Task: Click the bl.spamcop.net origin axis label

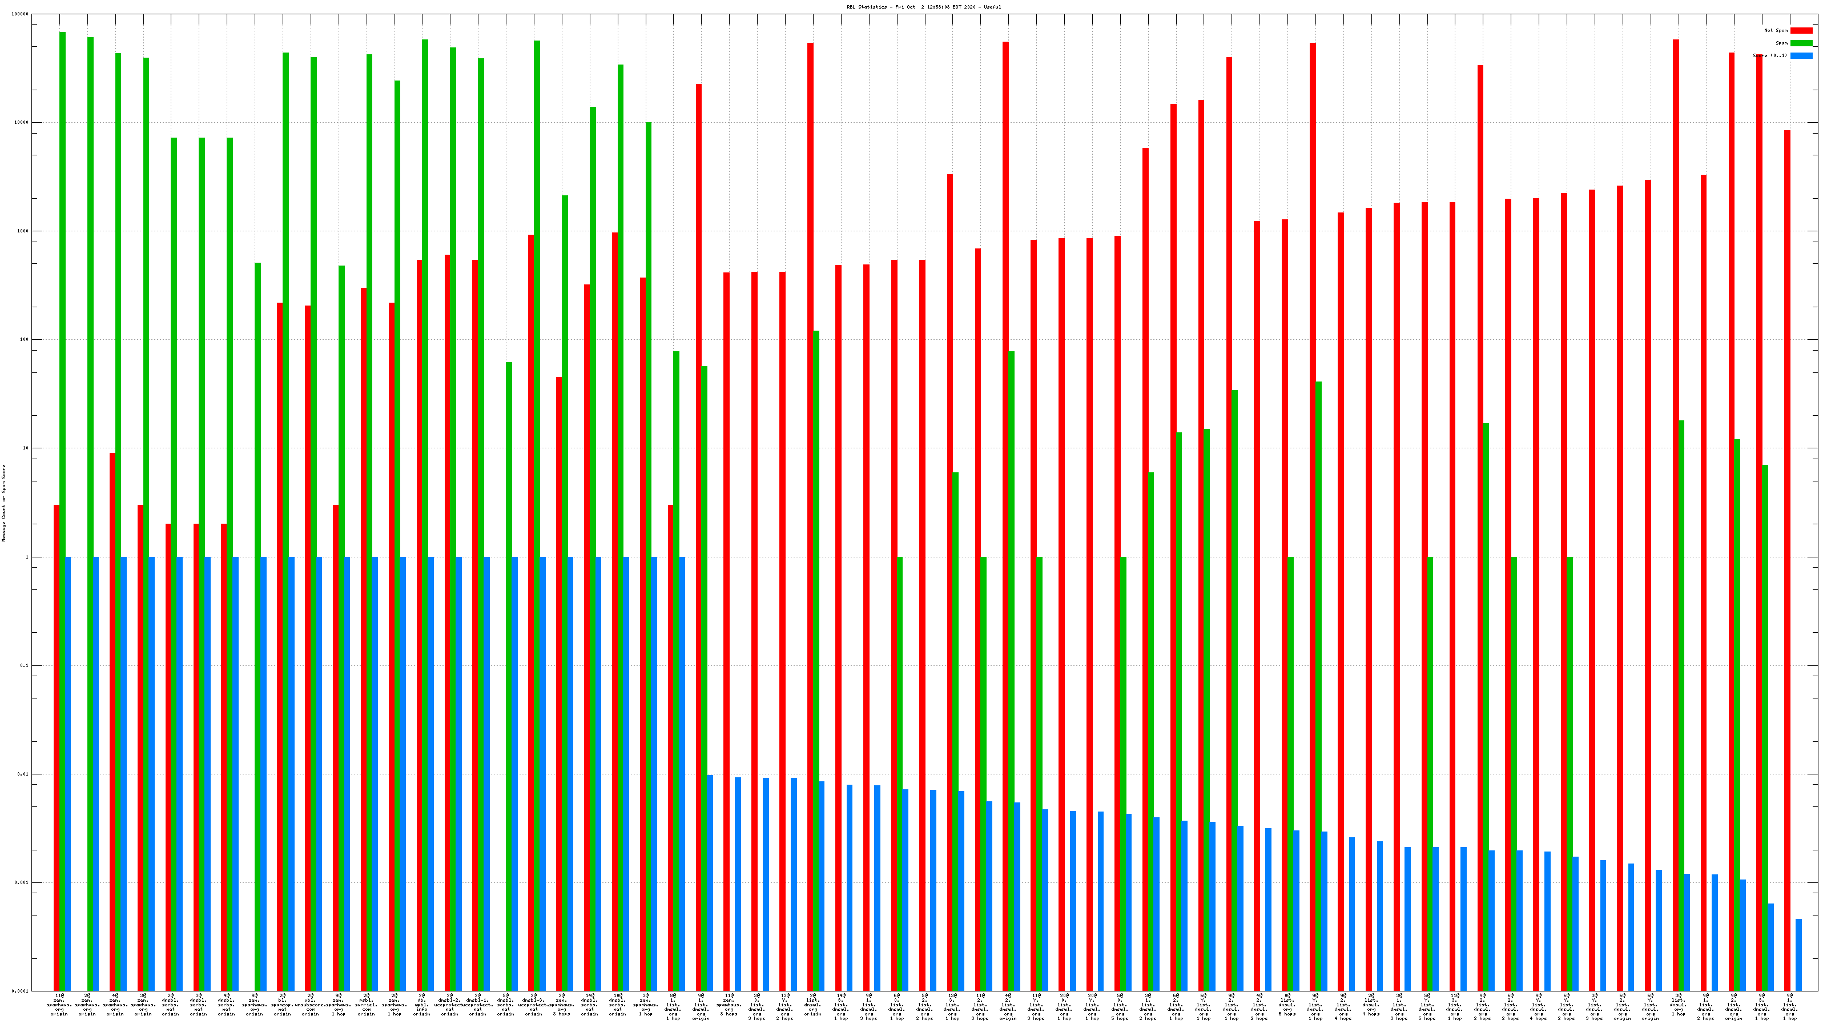Action: 282,1005
